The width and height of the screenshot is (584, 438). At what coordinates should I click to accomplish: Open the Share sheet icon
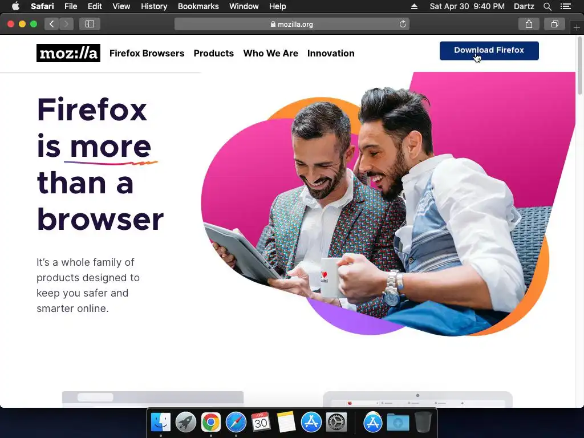[x=529, y=24]
